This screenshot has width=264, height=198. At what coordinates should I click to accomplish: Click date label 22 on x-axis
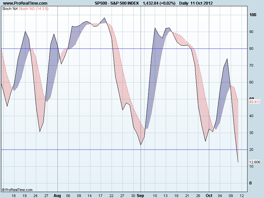coord(111,196)
